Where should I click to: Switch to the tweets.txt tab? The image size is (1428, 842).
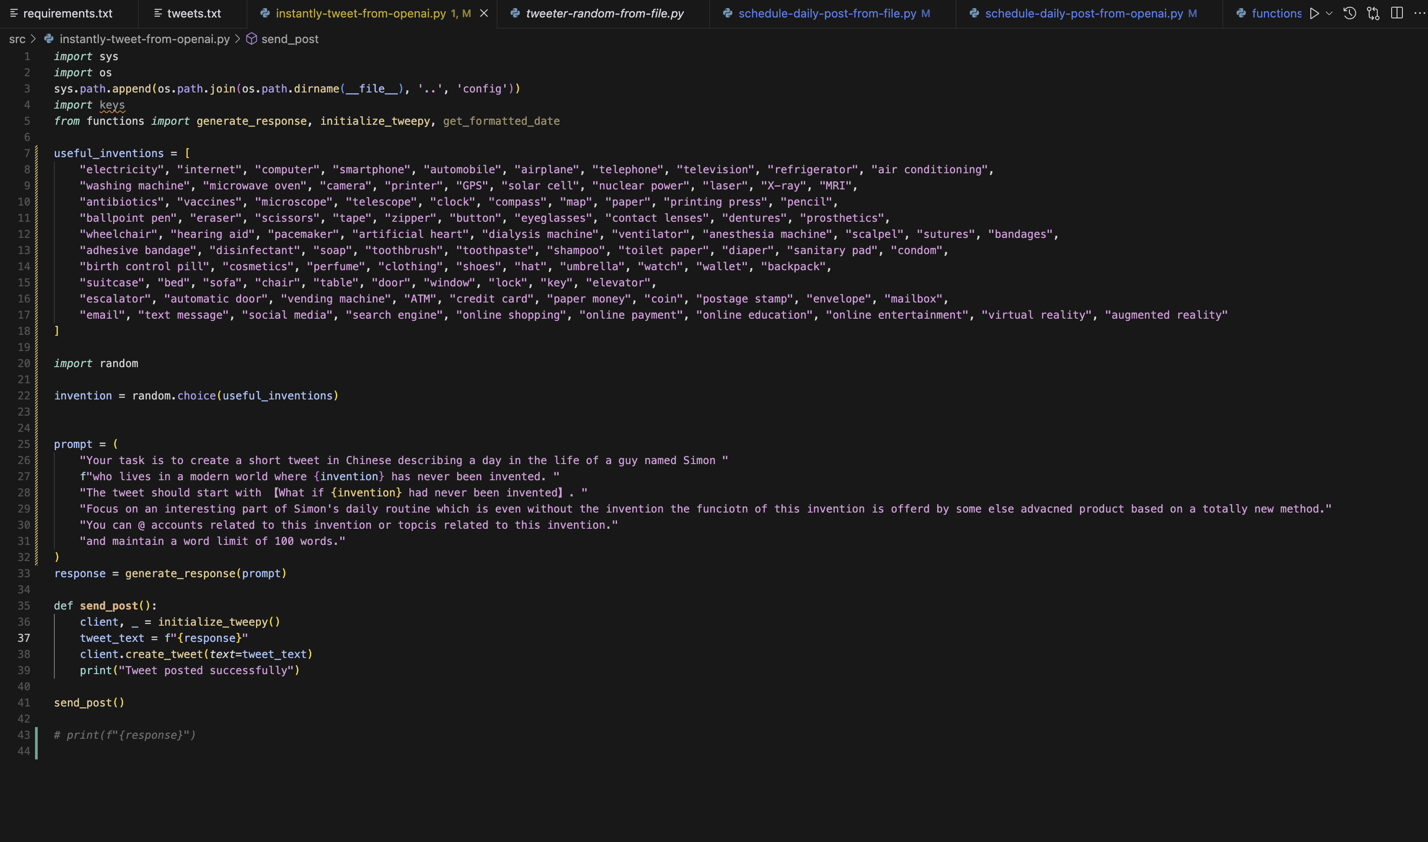(x=194, y=13)
